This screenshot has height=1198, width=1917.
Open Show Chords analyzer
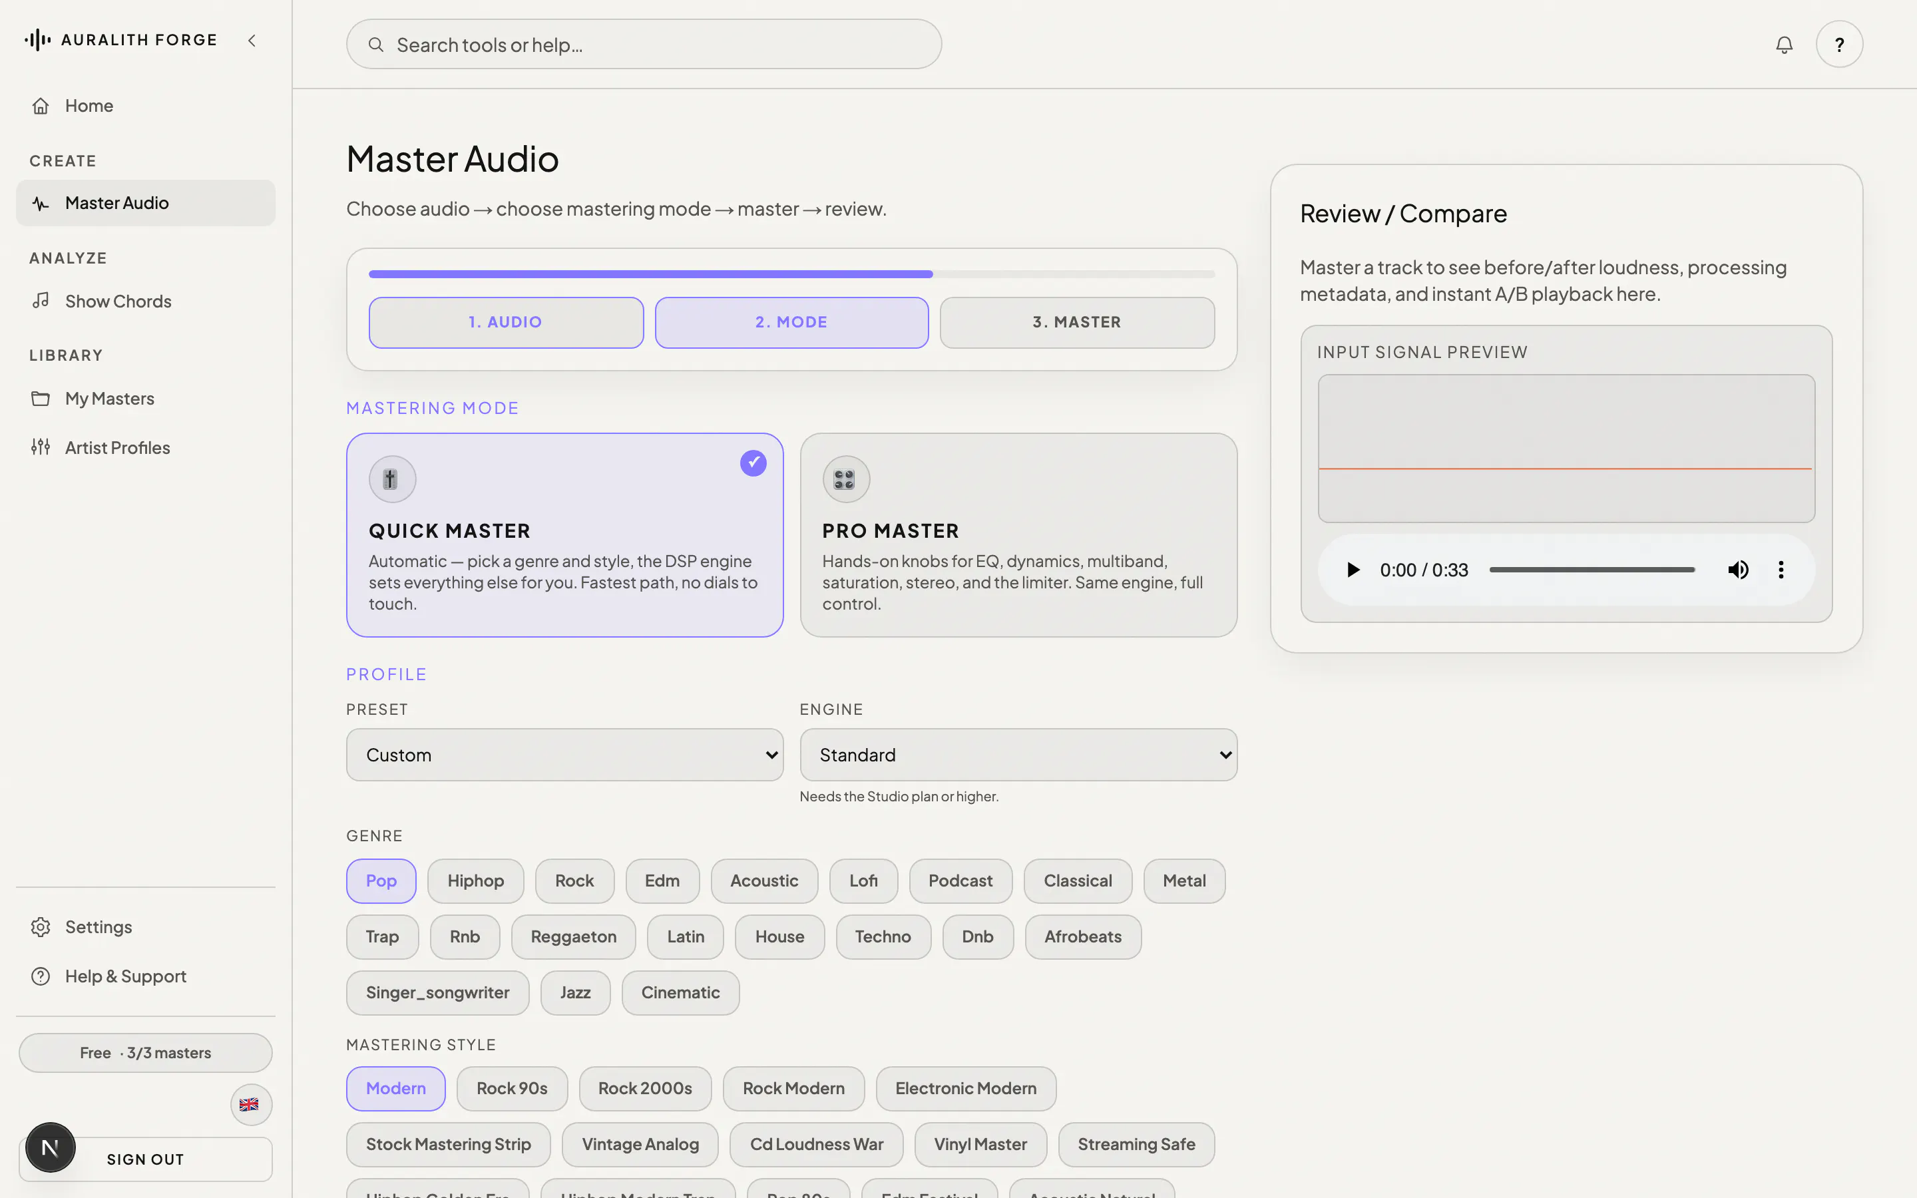[x=146, y=301]
